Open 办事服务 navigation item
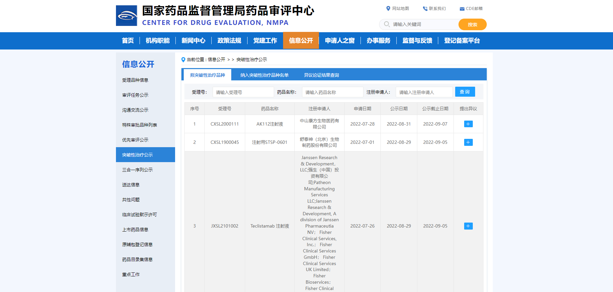Image resolution: width=613 pixels, height=292 pixels. pos(378,41)
